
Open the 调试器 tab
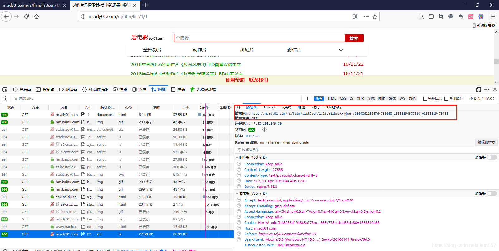coord(68,89)
